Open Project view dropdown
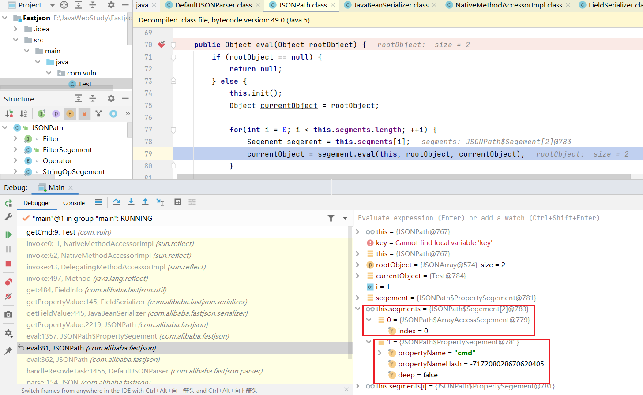Screen dimensions: 643x395 (53, 5)
